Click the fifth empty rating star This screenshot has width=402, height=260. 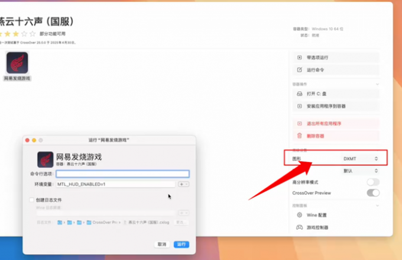click(33, 34)
